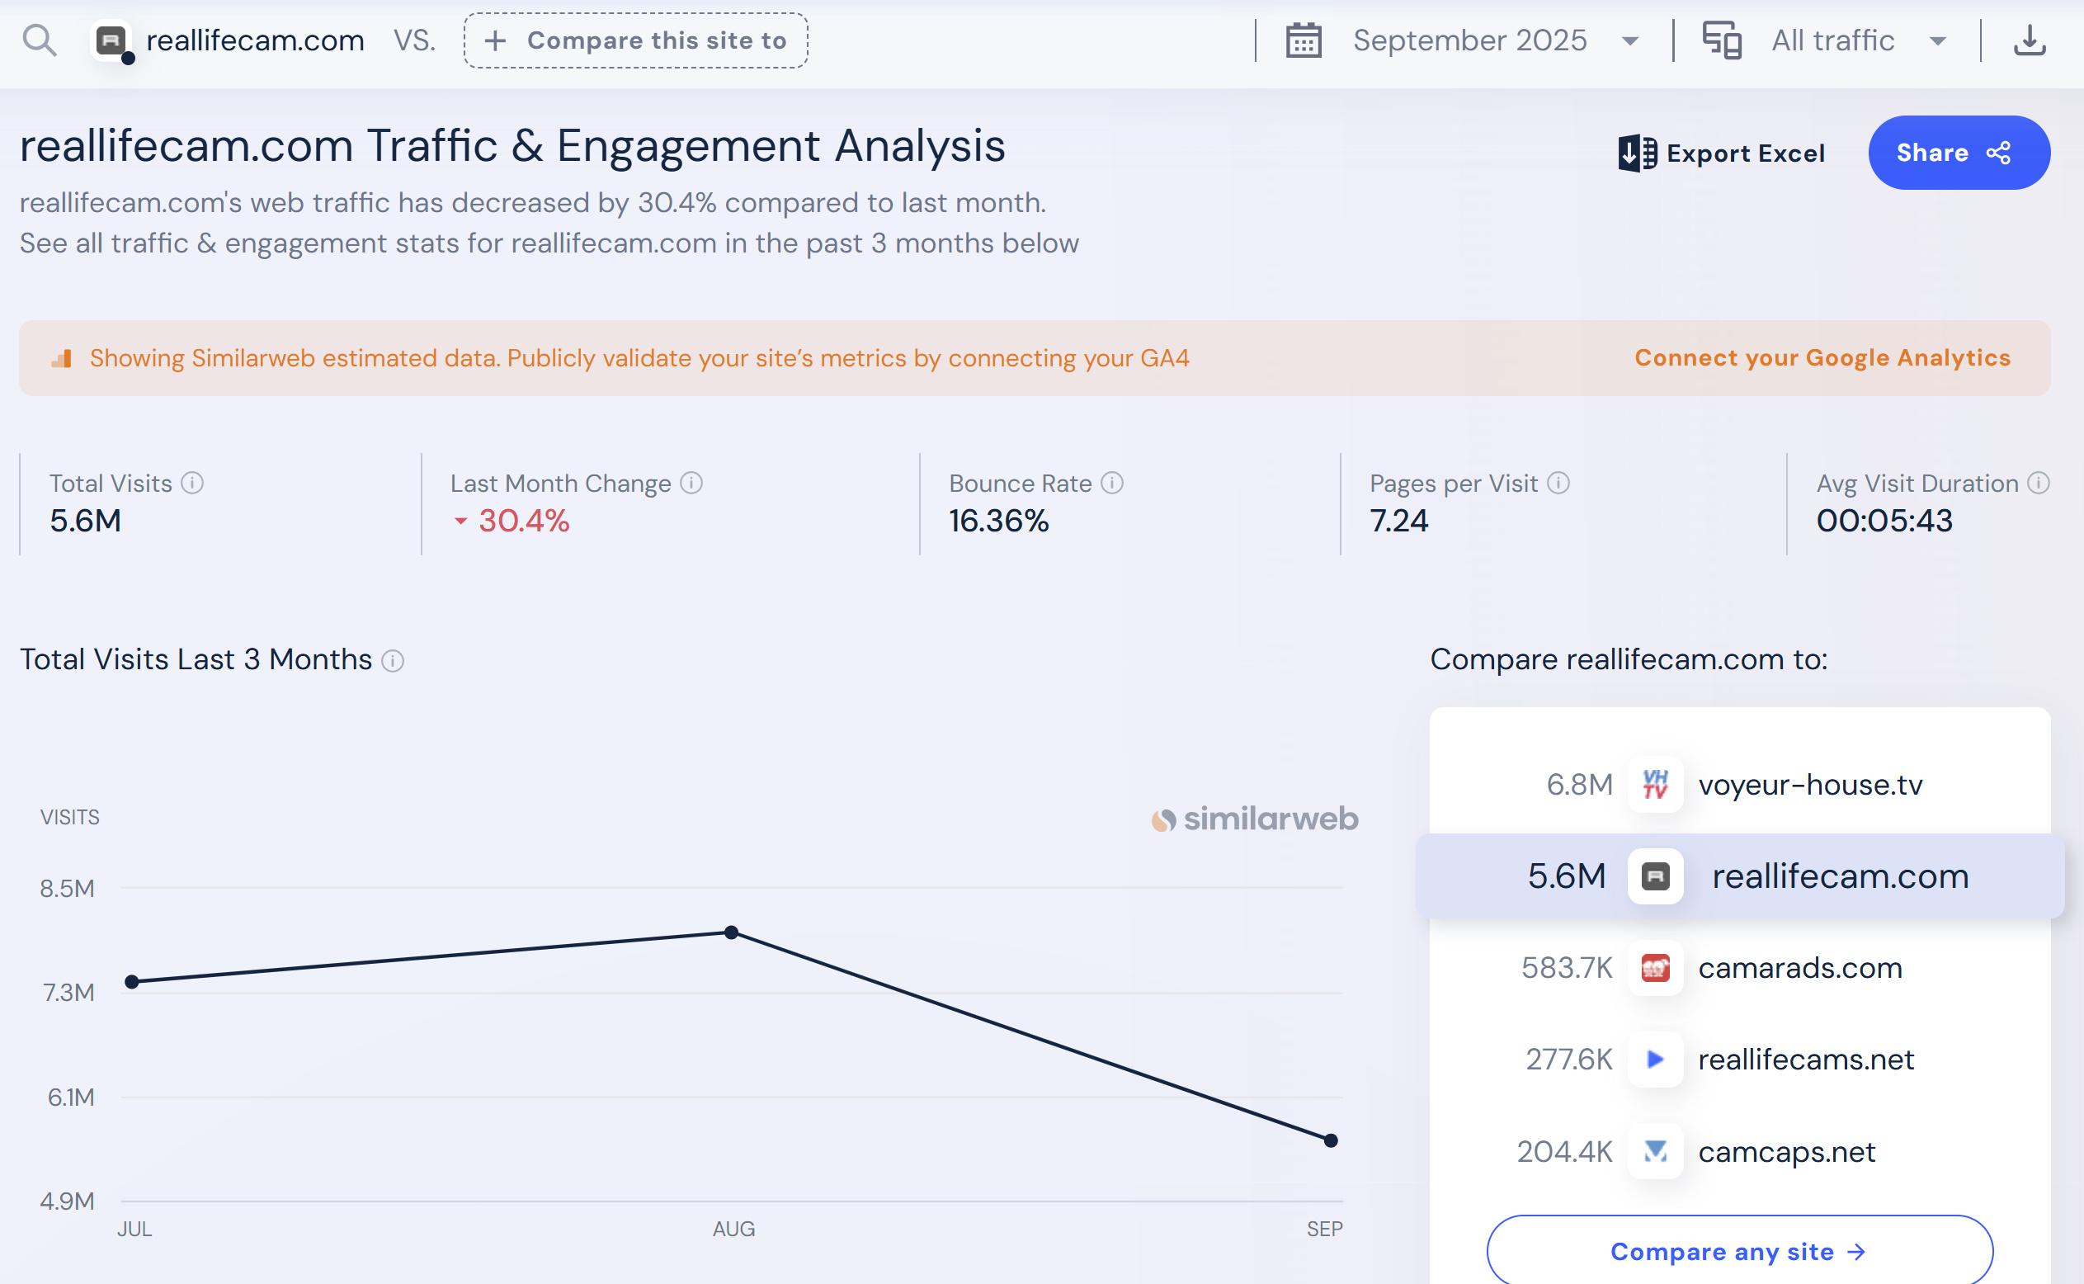
Task: Select camarads.com in the compare list
Action: tap(1799, 967)
